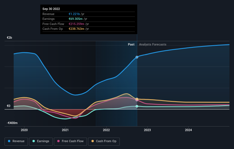Click the teal Earnings data point marker
234x149 pixels.
pyautogui.click(x=137, y=106)
